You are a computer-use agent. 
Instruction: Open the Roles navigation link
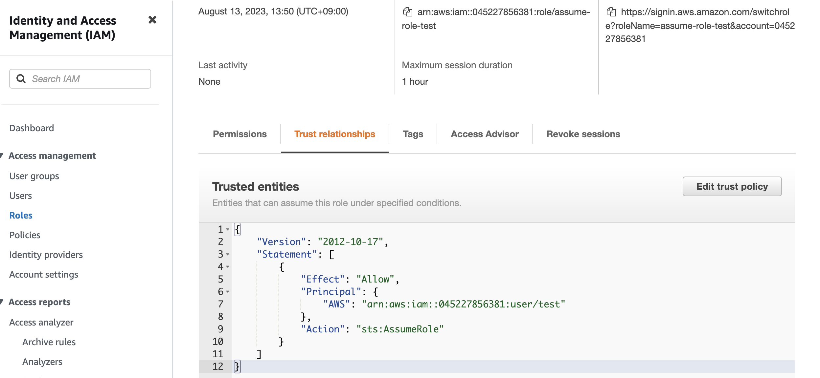(x=21, y=216)
